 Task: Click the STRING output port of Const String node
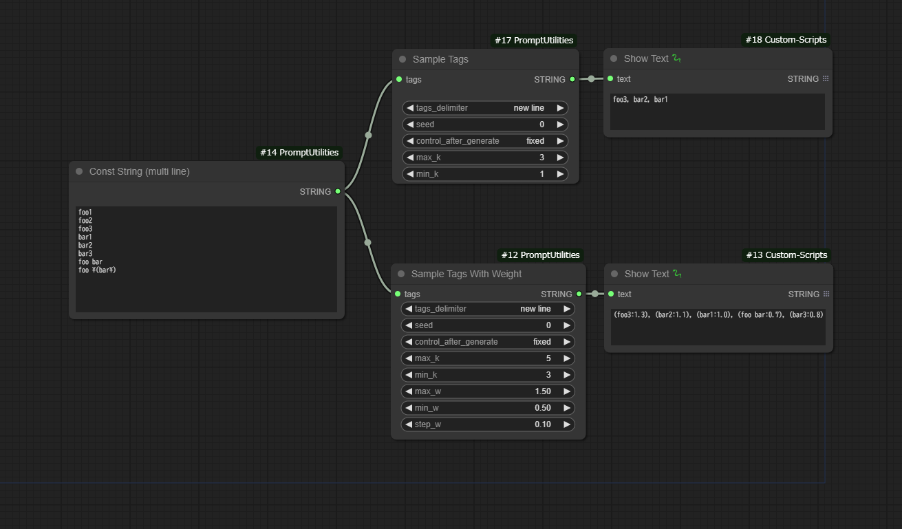coord(337,191)
